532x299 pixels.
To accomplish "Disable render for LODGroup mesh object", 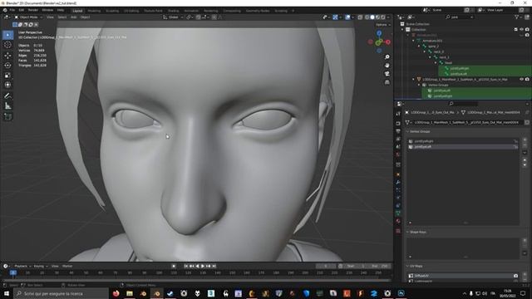I will tap(527, 80).
